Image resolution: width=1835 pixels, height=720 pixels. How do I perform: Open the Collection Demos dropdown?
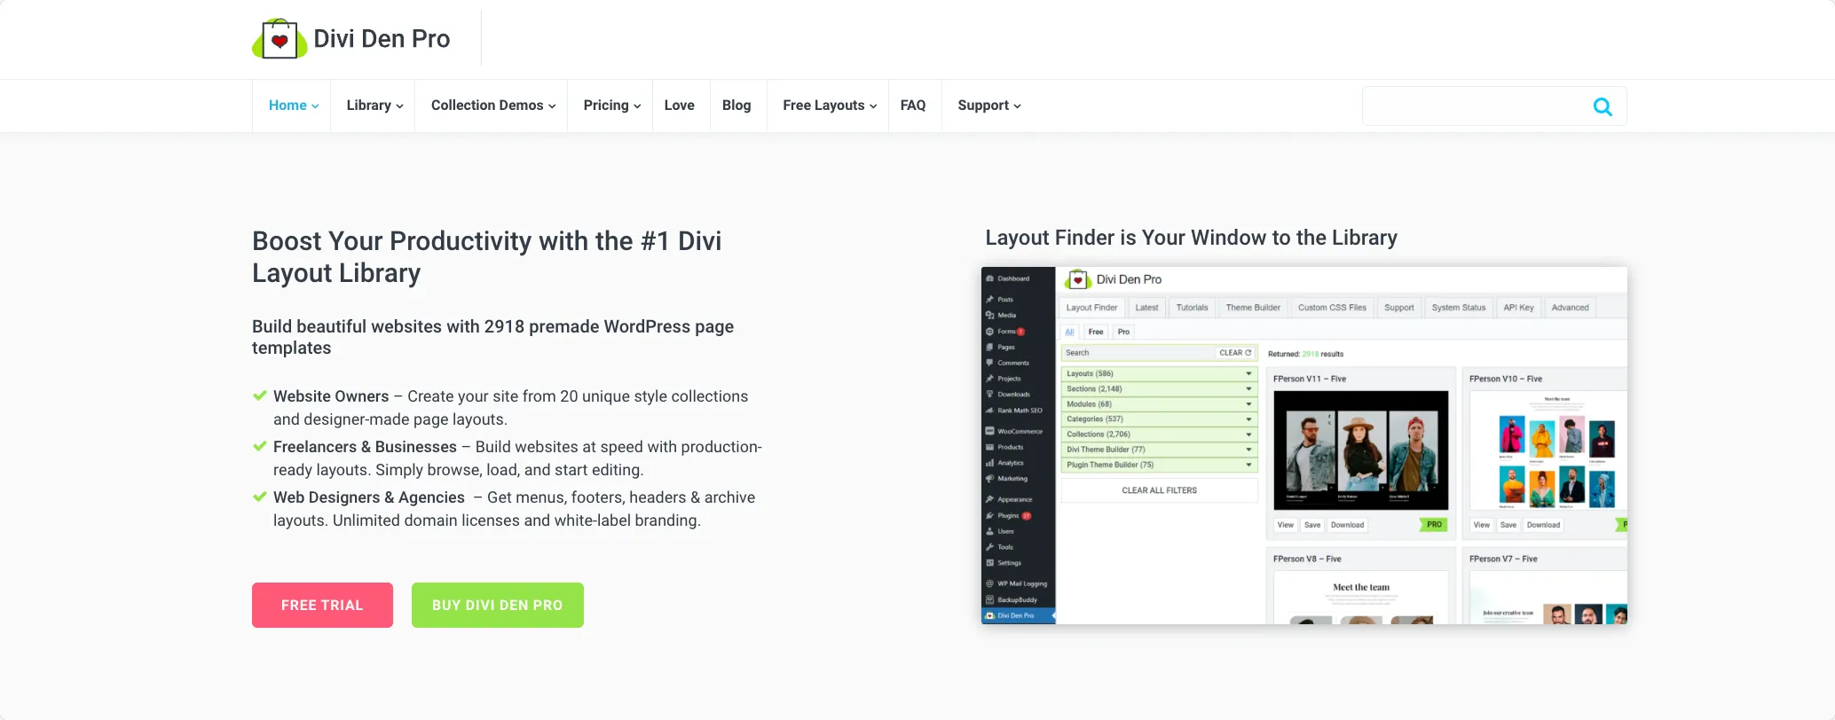point(493,106)
